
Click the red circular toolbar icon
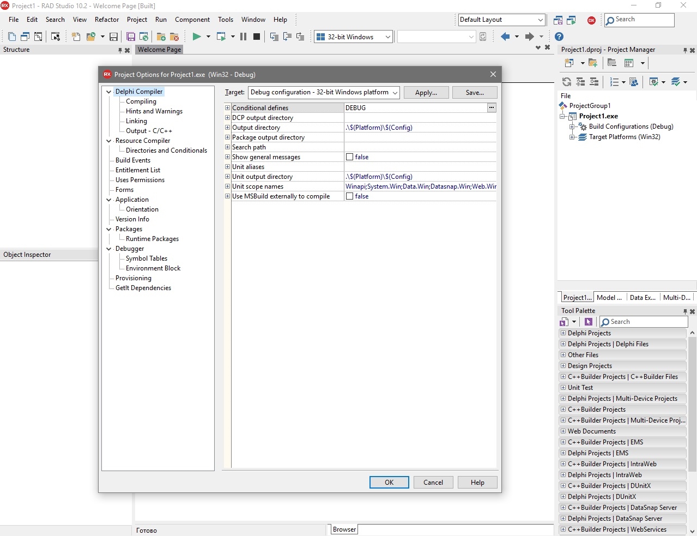591,20
